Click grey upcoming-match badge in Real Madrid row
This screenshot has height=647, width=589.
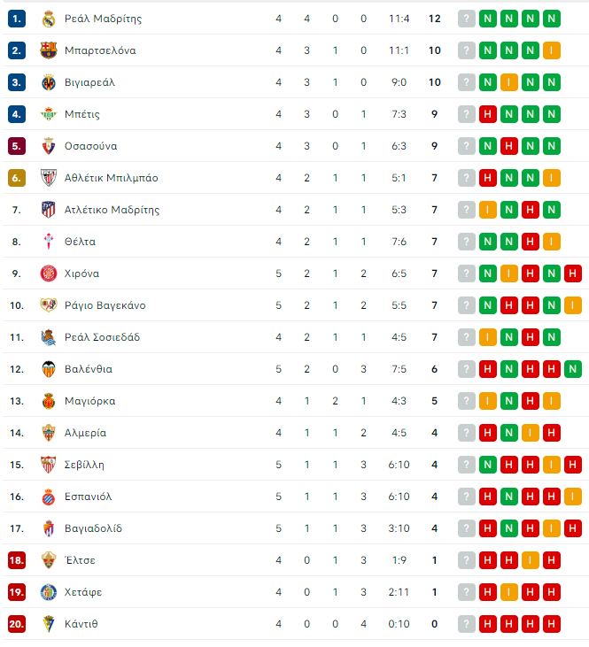pyautogui.click(x=466, y=19)
